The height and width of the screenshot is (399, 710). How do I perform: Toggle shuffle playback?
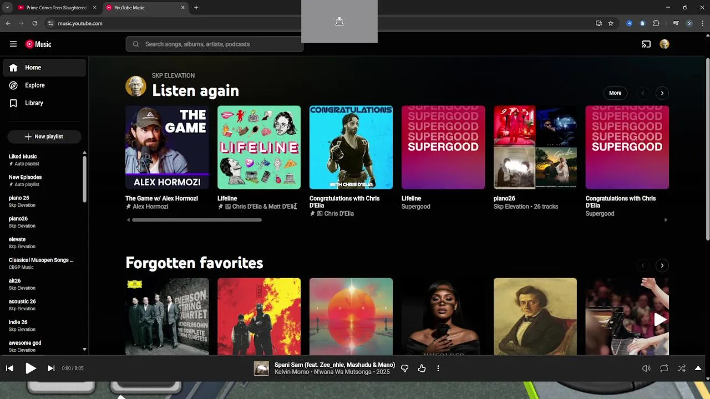pos(682,368)
